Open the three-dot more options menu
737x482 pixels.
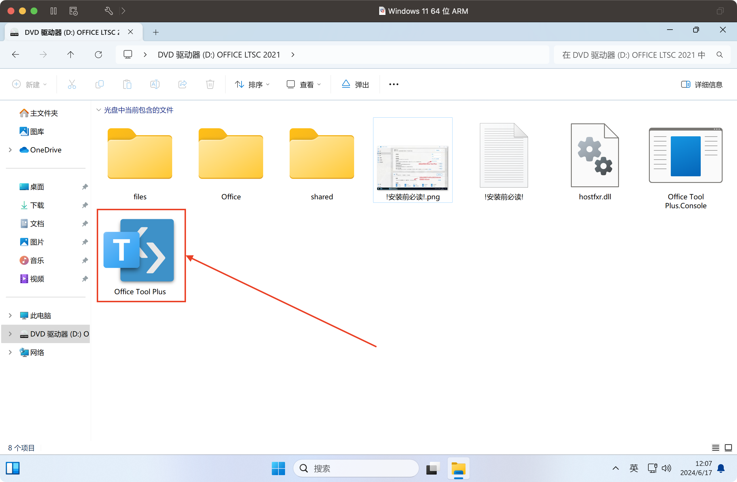coord(394,84)
